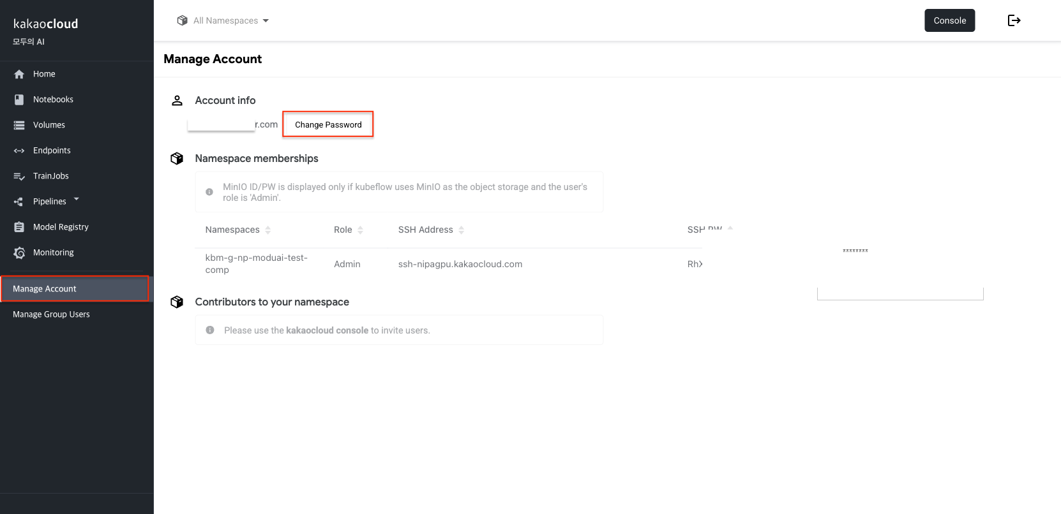
Task: Click the MinIO notice info icon
Action: (x=209, y=192)
